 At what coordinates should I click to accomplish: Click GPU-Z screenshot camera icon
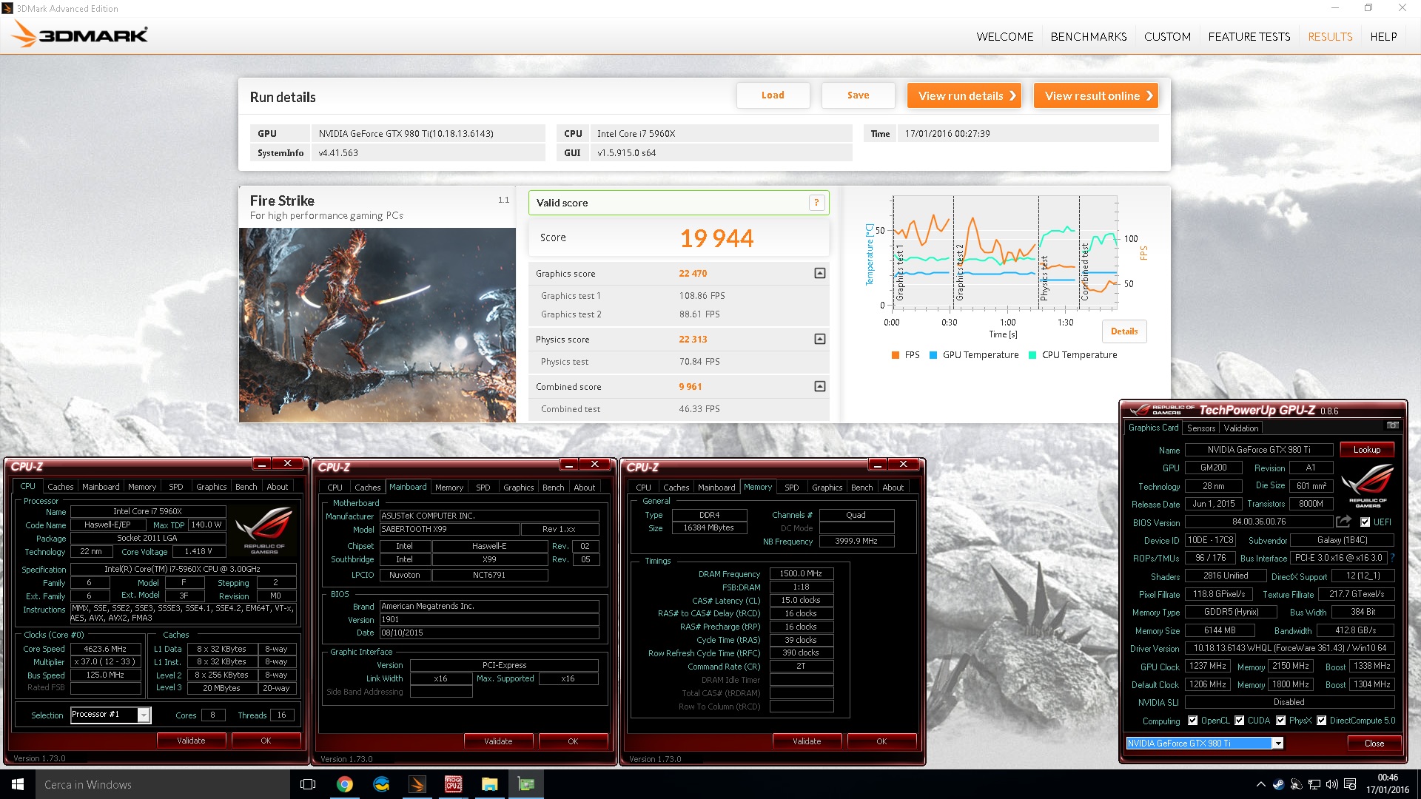[1392, 425]
